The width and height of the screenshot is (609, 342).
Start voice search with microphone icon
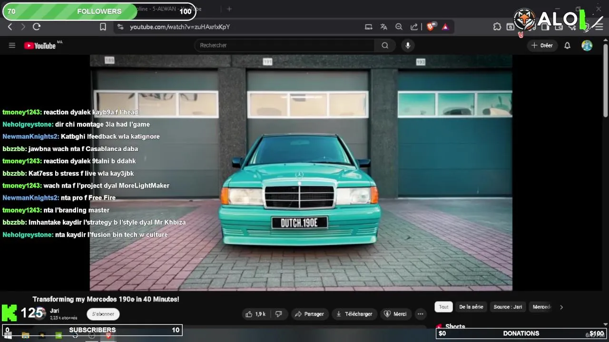[407, 46]
